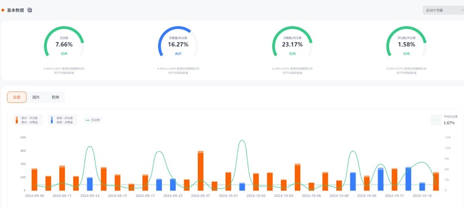Screen dimensions: 464x209
Task: Click the 2024-09-27 axis date label
Action: click(201, 196)
